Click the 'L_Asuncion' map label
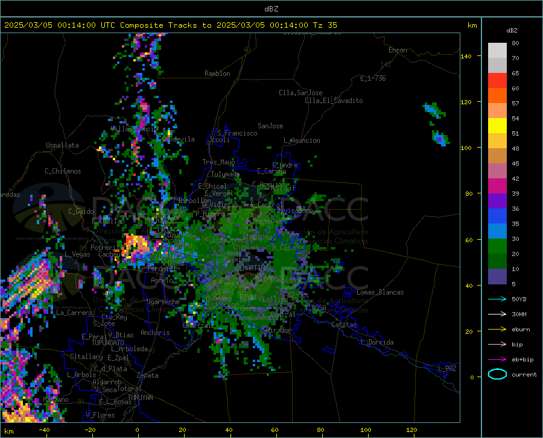The height and width of the screenshot is (438, 543). (302, 140)
